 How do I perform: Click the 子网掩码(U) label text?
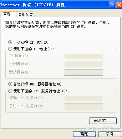click(x=20, y=64)
